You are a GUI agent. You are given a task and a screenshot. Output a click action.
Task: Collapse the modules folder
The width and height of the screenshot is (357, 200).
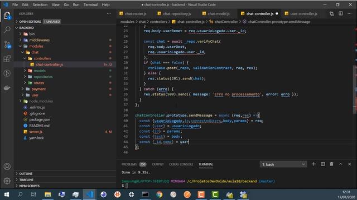tap(65, 46)
